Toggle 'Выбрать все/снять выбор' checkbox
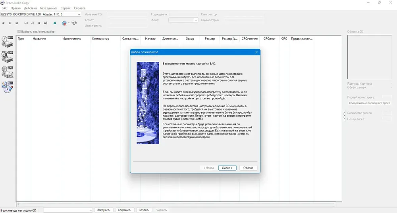Viewport: 397px width, 213px height. (x=19, y=32)
